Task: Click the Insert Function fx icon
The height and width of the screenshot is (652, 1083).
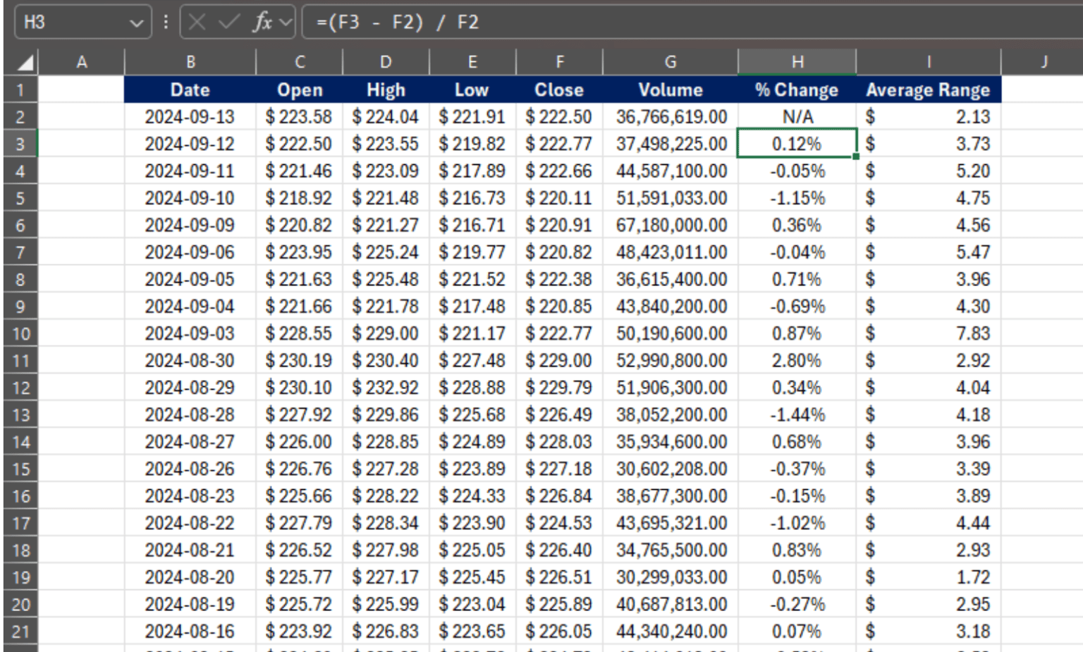Action: click(x=261, y=22)
